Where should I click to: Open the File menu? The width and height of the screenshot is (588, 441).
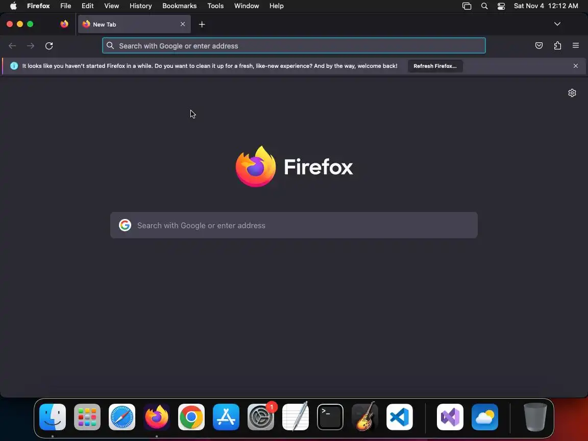click(66, 6)
